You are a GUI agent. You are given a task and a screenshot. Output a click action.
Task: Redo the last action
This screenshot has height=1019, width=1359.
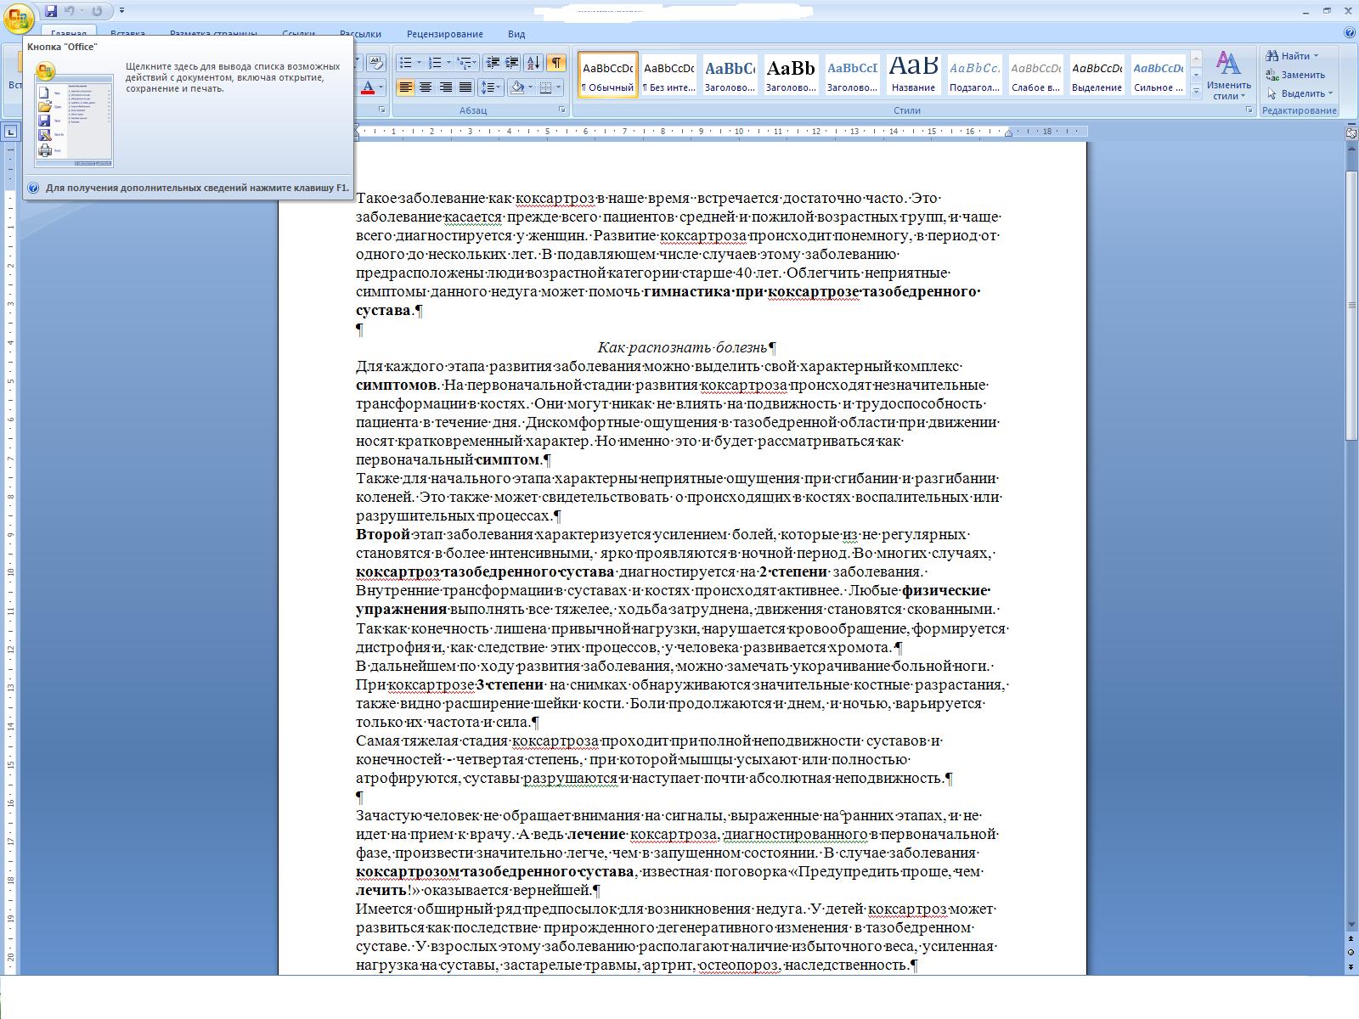[97, 11]
